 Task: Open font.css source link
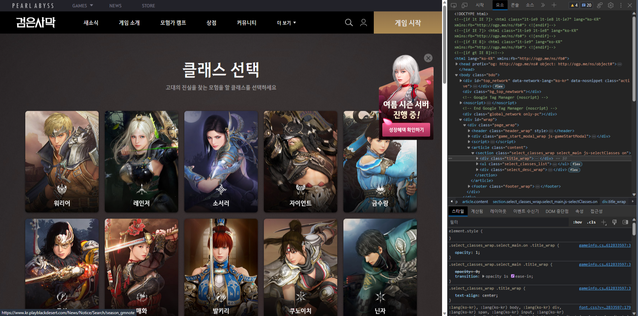tap(605, 307)
